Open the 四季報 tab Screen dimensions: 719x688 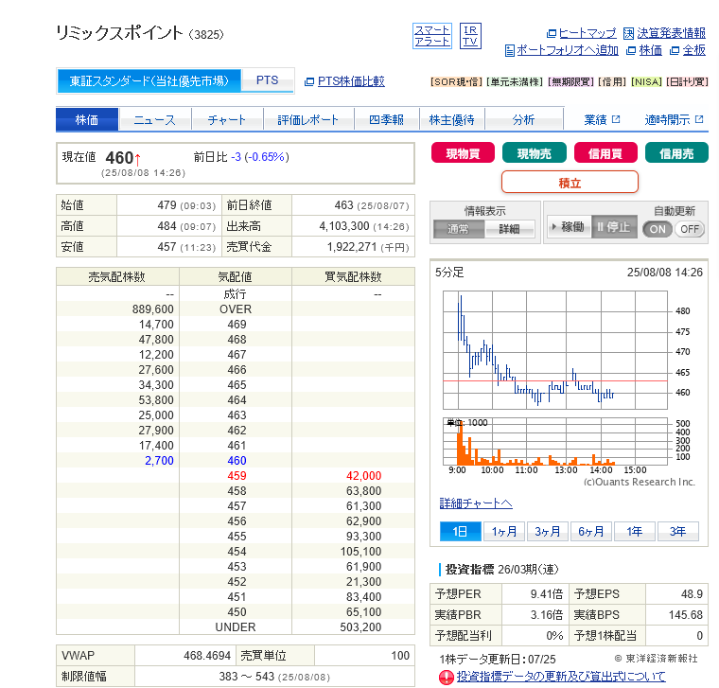click(x=387, y=119)
